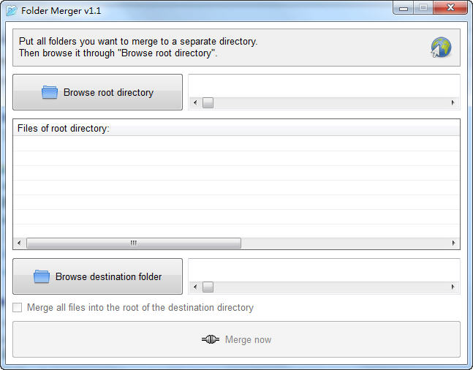Click left arrow of root path scrollbar

point(195,102)
